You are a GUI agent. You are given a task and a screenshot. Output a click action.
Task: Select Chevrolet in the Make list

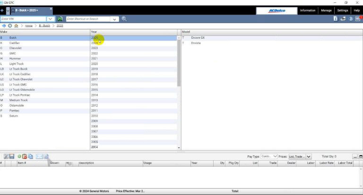pyautogui.click(x=45, y=48)
